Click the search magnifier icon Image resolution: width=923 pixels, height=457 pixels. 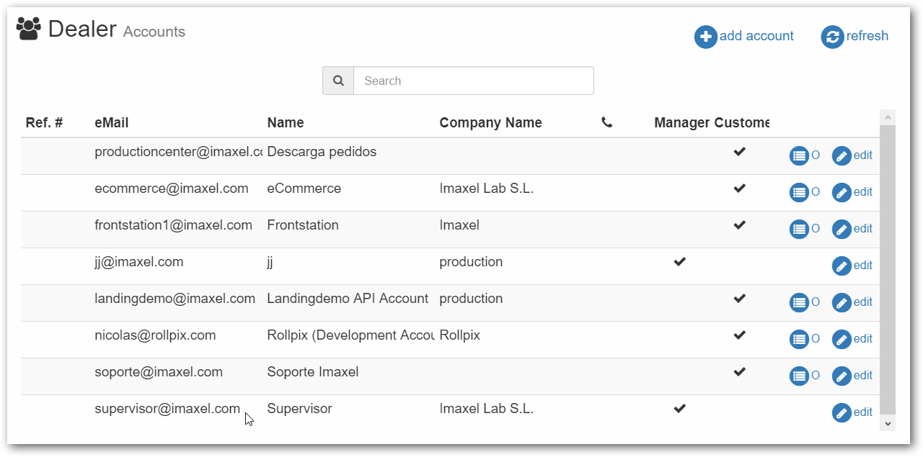pos(338,81)
